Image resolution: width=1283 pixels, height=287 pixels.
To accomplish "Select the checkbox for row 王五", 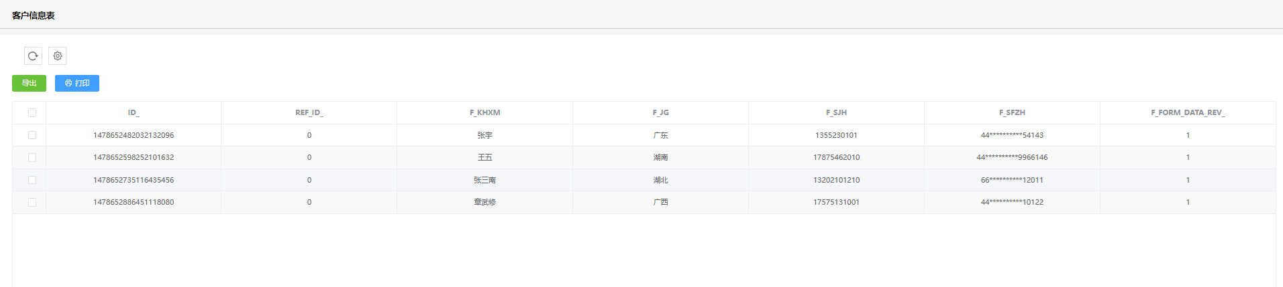I will (x=32, y=157).
